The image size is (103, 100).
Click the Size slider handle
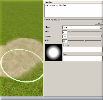(x=71, y=32)
